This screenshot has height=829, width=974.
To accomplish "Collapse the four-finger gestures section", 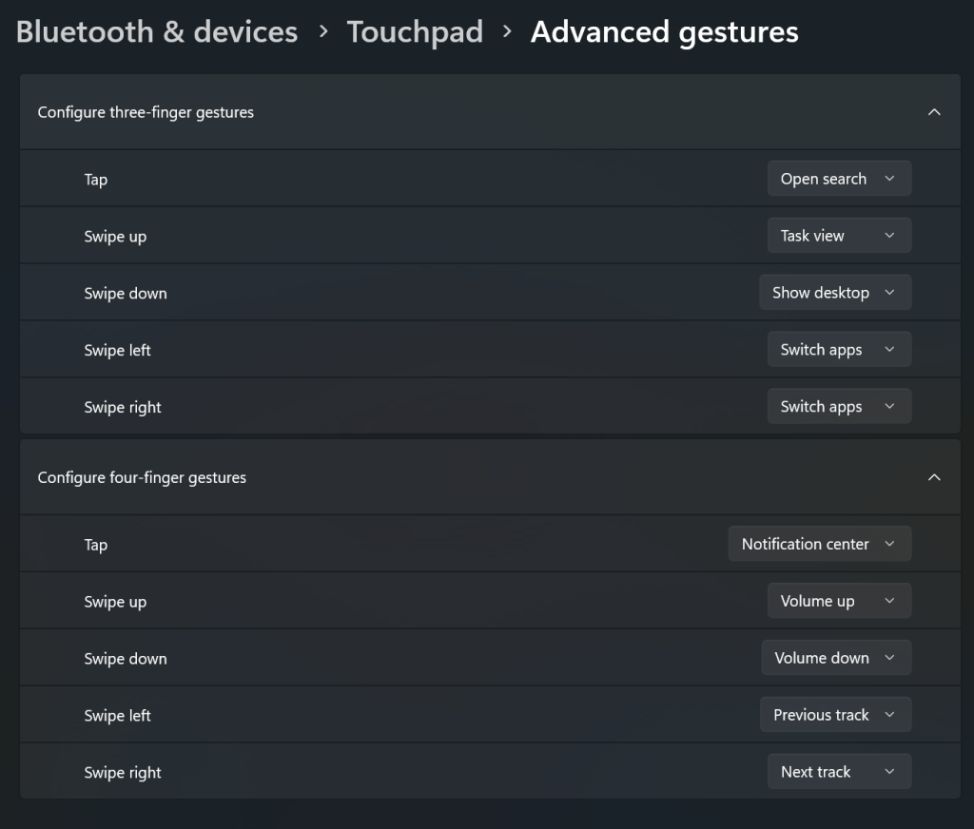I will [x=933, y=477].
